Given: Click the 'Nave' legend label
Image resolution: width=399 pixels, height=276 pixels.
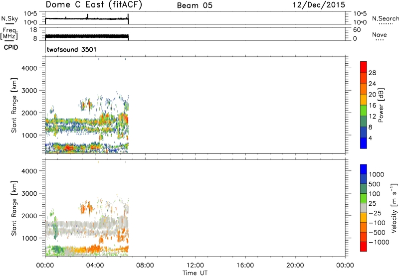Looking at the screenshot, I should [380, 35].
